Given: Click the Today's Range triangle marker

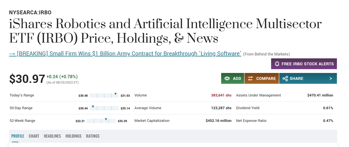Looking at the screenshot, I should 115,94.
